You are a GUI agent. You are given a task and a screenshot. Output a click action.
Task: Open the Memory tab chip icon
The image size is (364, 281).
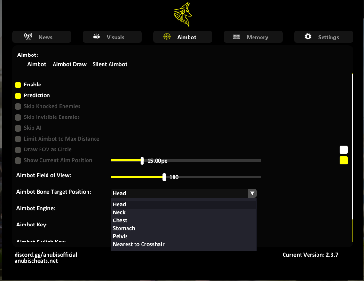point(237,37)
